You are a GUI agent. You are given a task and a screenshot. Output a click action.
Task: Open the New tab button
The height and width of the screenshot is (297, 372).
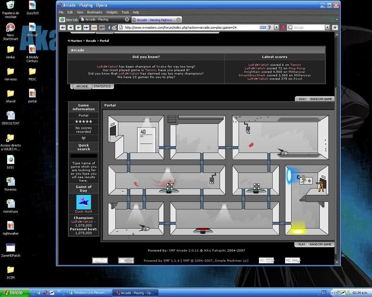click(69, 19)
